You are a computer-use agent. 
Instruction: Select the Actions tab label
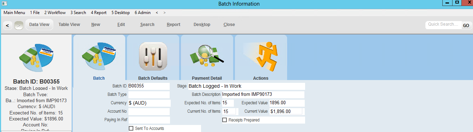tap(261, 78)
